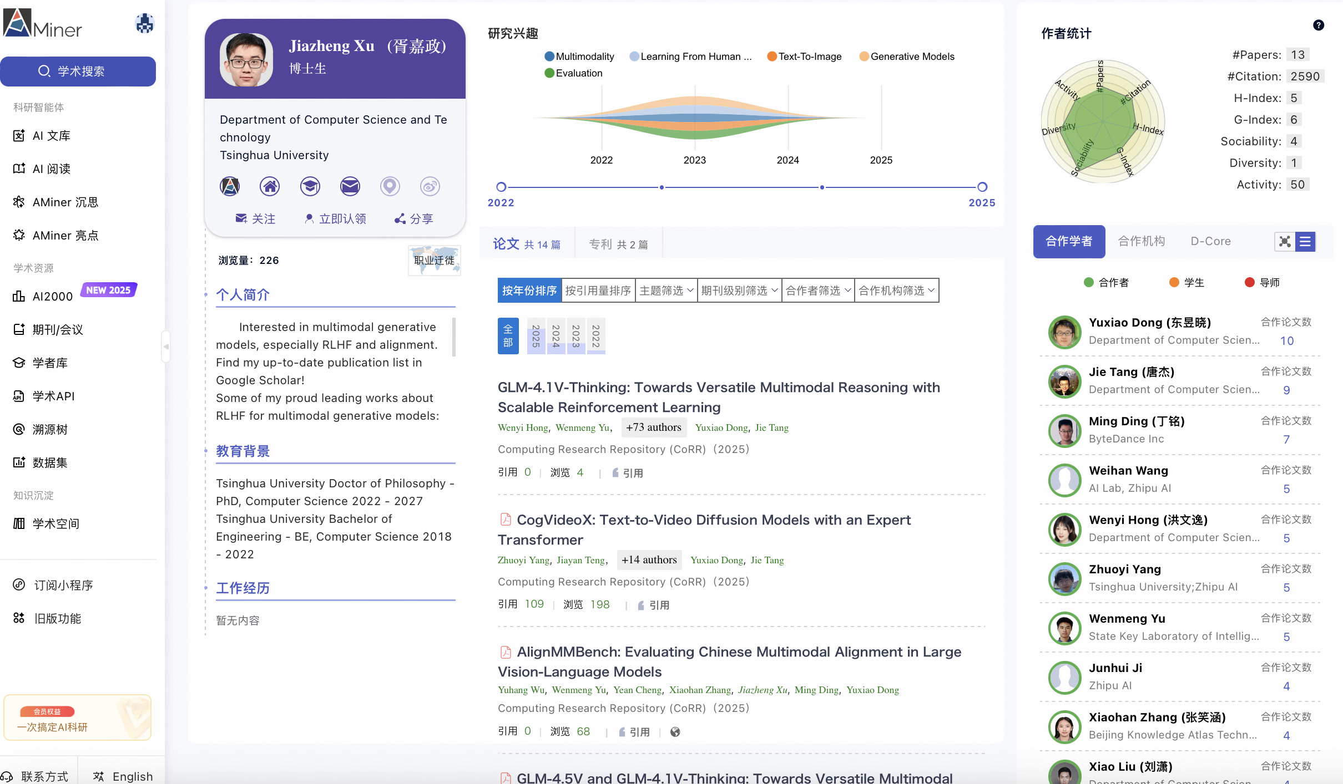Switch to the 专利 patents tab
The width and height of the screenshot is (1343, 784).
[x=618, y=244]
